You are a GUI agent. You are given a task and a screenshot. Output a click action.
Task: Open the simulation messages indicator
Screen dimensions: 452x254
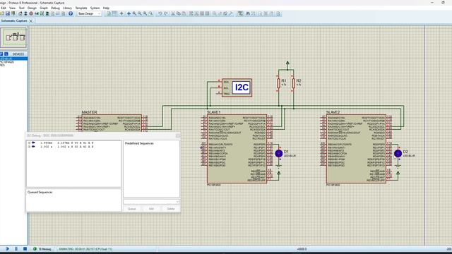42,249
